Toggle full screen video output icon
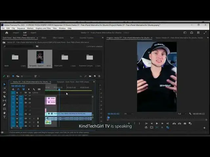Image resolution: width=210 pixels, height=157 pixels. (205, 33)
